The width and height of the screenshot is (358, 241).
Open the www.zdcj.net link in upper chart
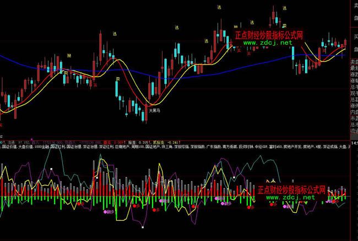[x=268, y=42]
